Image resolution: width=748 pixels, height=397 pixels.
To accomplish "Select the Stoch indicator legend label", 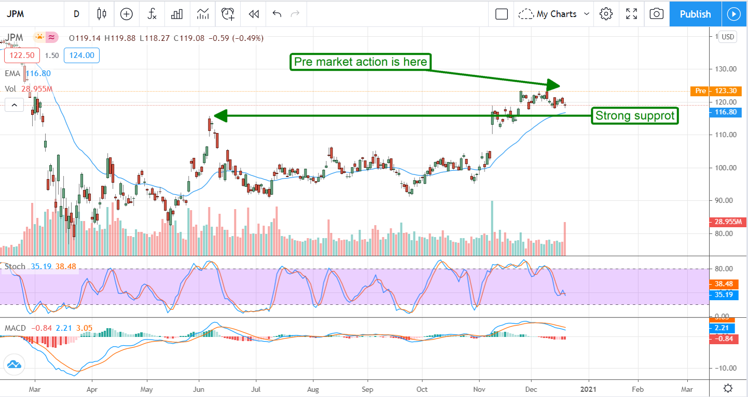I will click(15, 267).
